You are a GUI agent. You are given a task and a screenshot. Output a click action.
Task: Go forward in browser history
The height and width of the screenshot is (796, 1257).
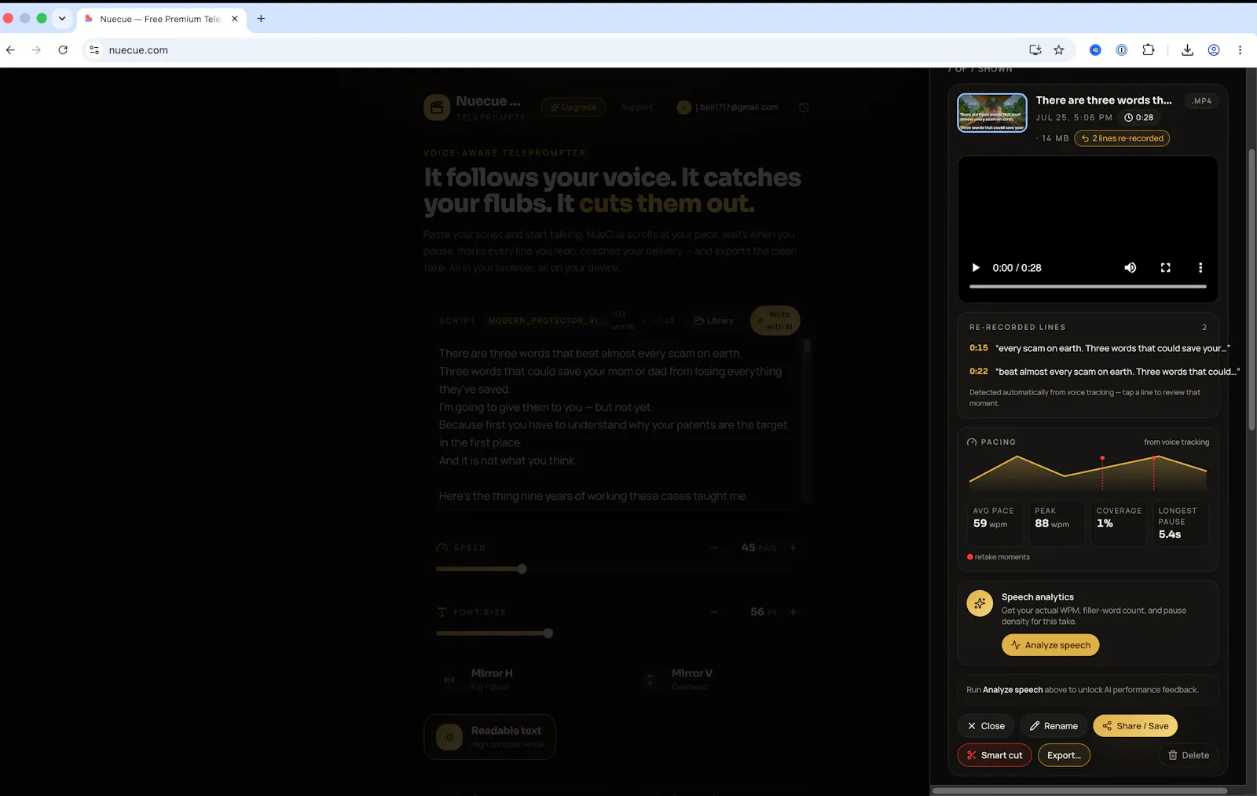pos(36,50)
